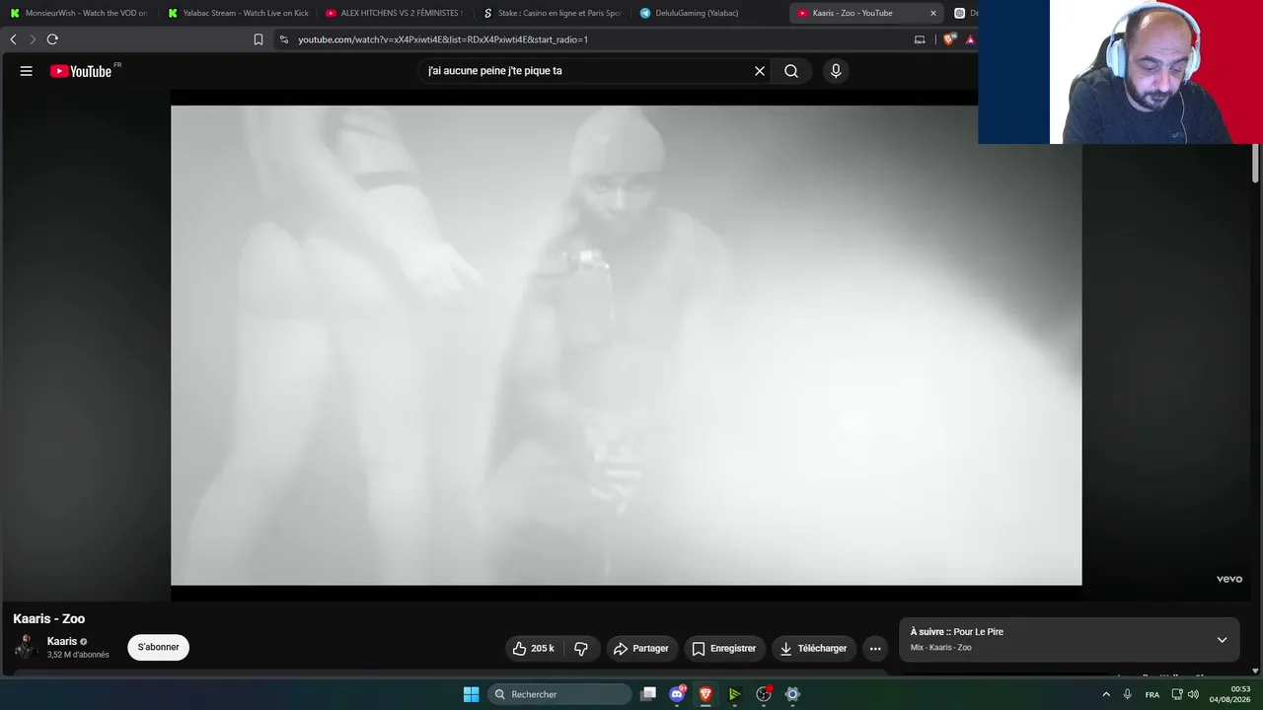Click the 'Mix - Kaaris - Zoo' label
The width and height of the screenshot is (1263, 710).
941,648
